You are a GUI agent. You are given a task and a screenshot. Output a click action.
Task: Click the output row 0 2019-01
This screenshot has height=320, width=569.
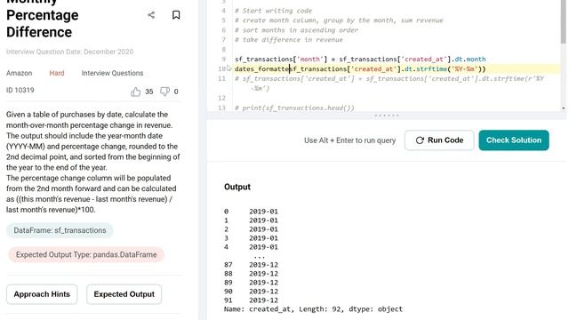pos(251,212)
